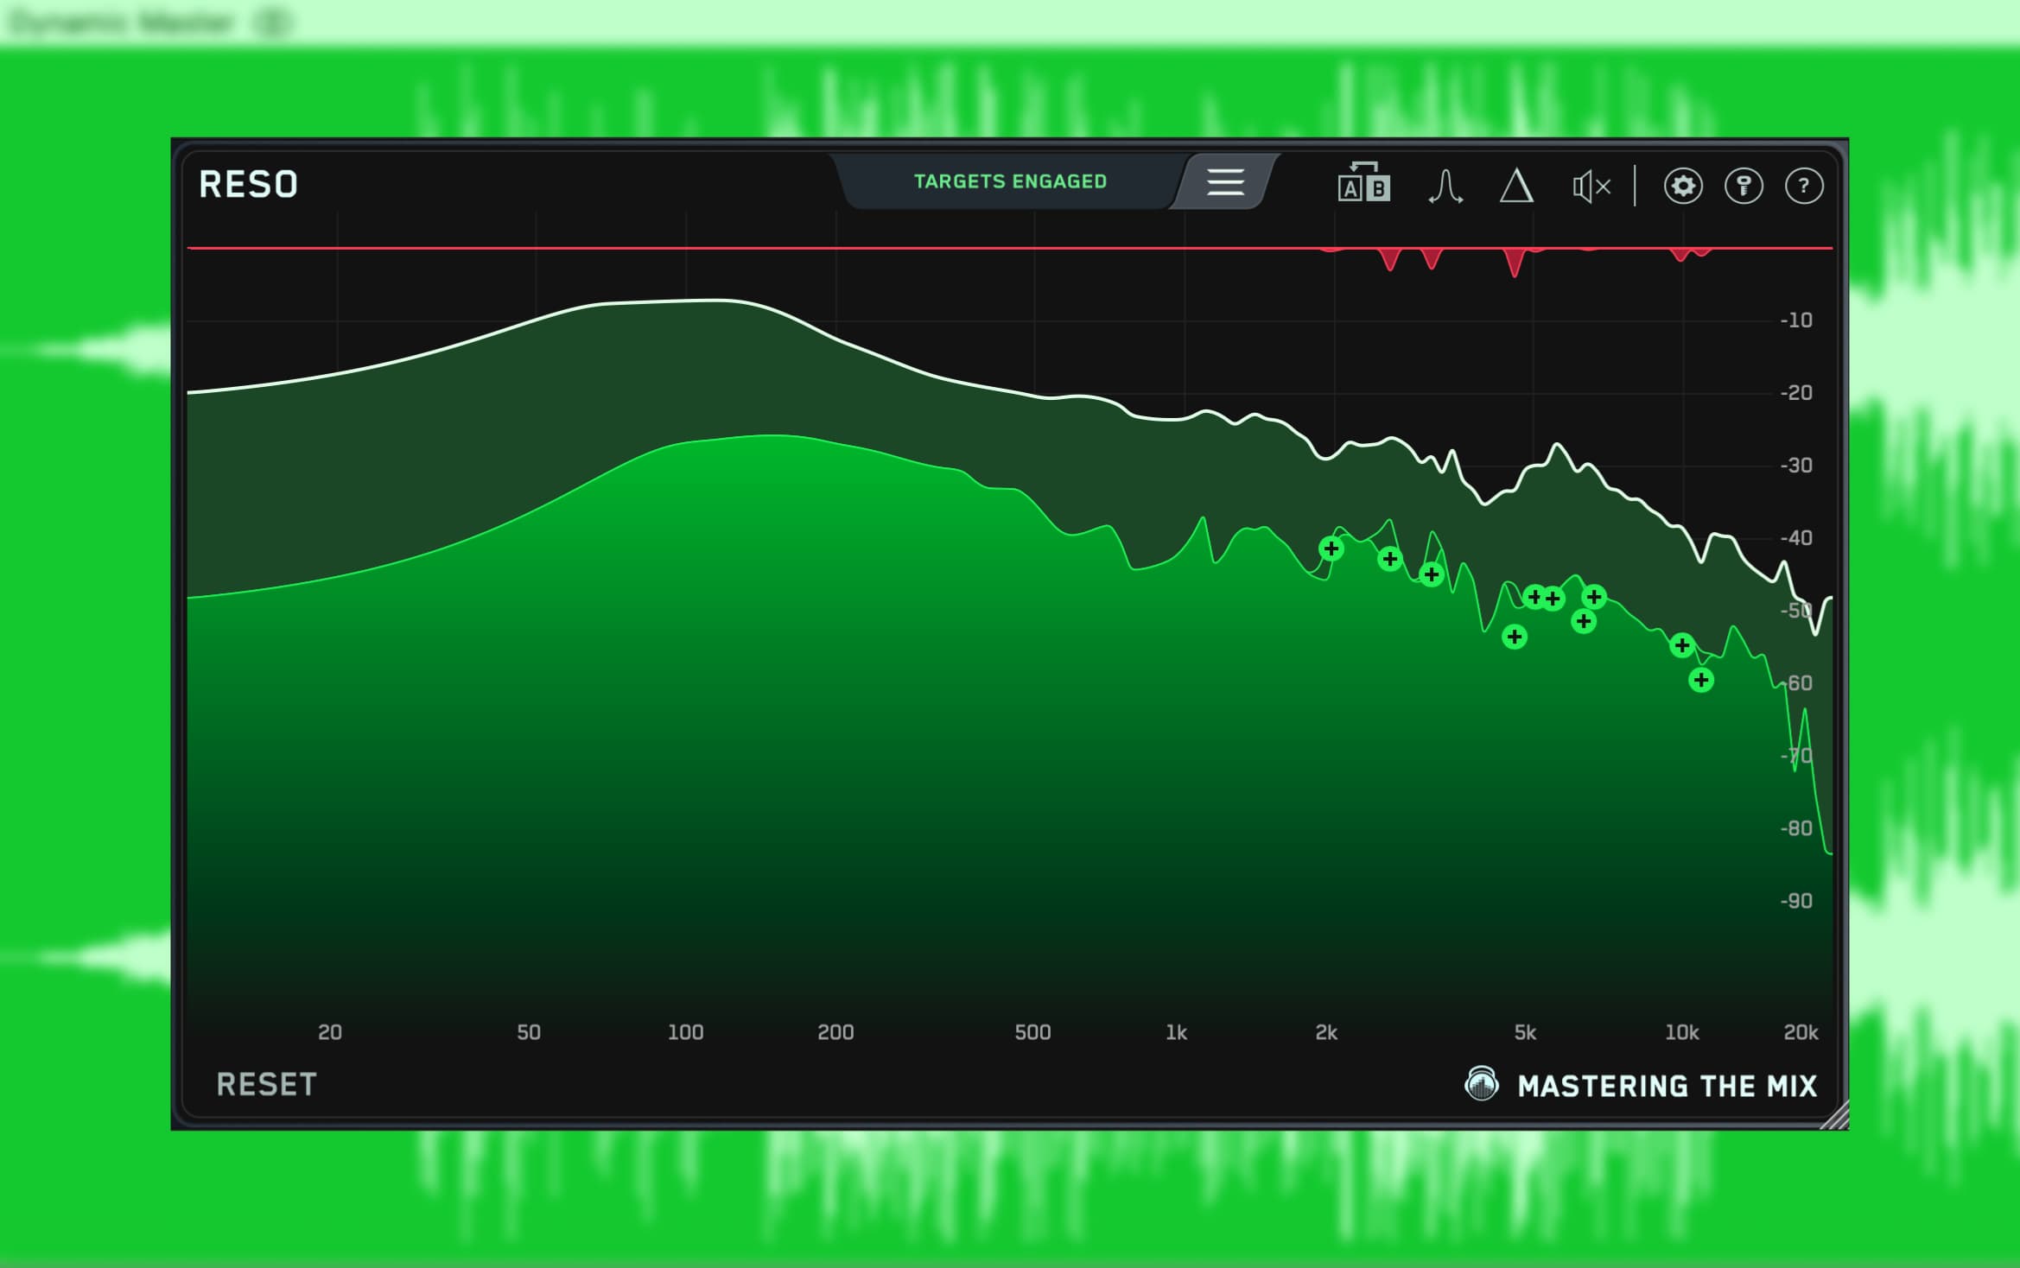Select the target node at 2k
This screenshot has height=1268, width=2020.
click(x=1331, y=548)
